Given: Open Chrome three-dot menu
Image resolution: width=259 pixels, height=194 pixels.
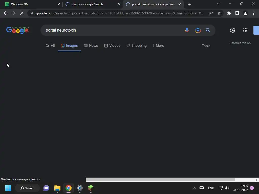Looking at the screenshot, I should 253,13.
